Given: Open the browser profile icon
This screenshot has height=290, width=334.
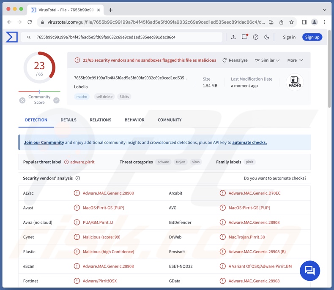Looking at the screenshot, I should (x=315, y=22).
